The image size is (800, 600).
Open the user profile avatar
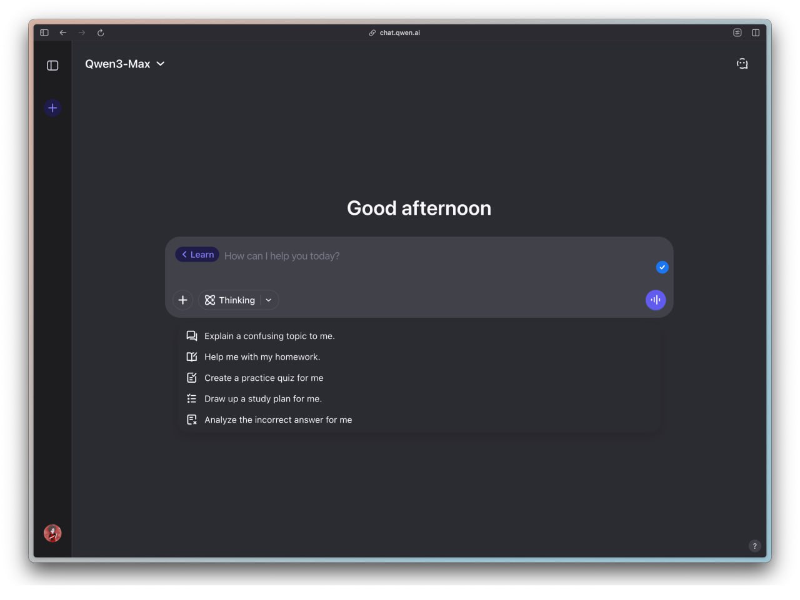click(x=52, y=533)
